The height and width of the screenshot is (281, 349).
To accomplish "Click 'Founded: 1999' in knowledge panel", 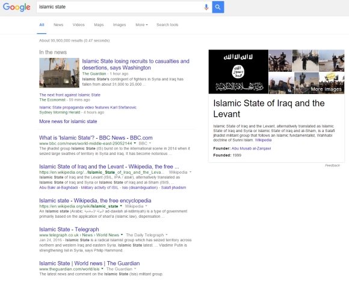I will (x=227, y=155).
